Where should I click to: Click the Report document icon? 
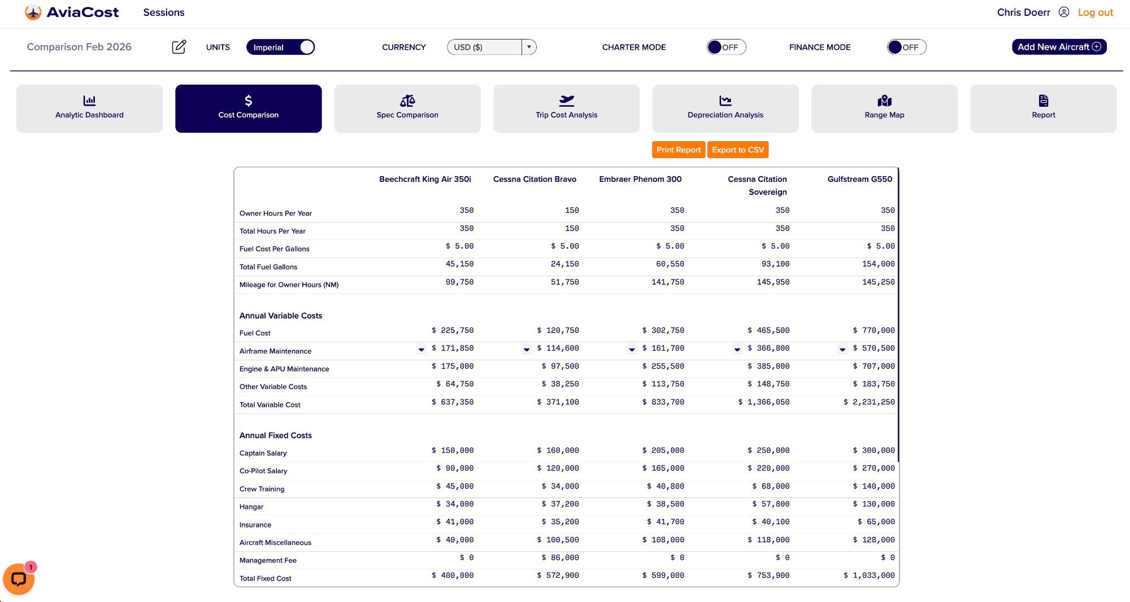(x=1043, y=101)
